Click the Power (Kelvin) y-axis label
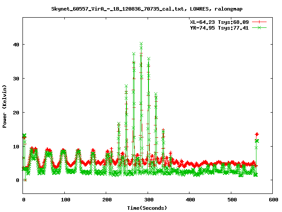This screenshot has width=282, height=212. 4,106
